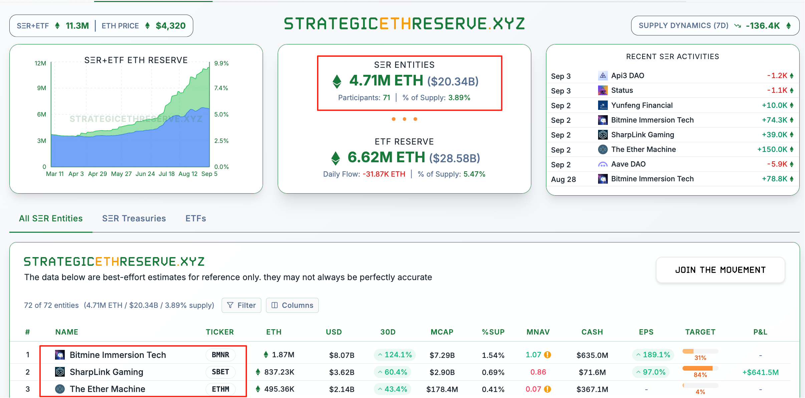Click the Ethereum icon beside 4.71M ETH
The height and width of the screenshot is (398, 805).
(337, 81)
